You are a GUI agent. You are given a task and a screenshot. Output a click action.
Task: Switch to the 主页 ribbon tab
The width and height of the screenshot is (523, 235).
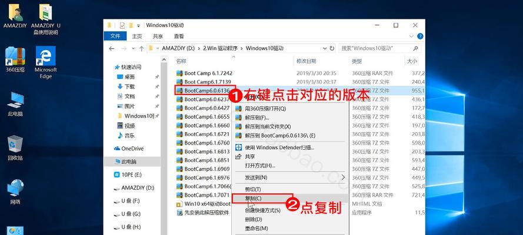pos(137,36)
